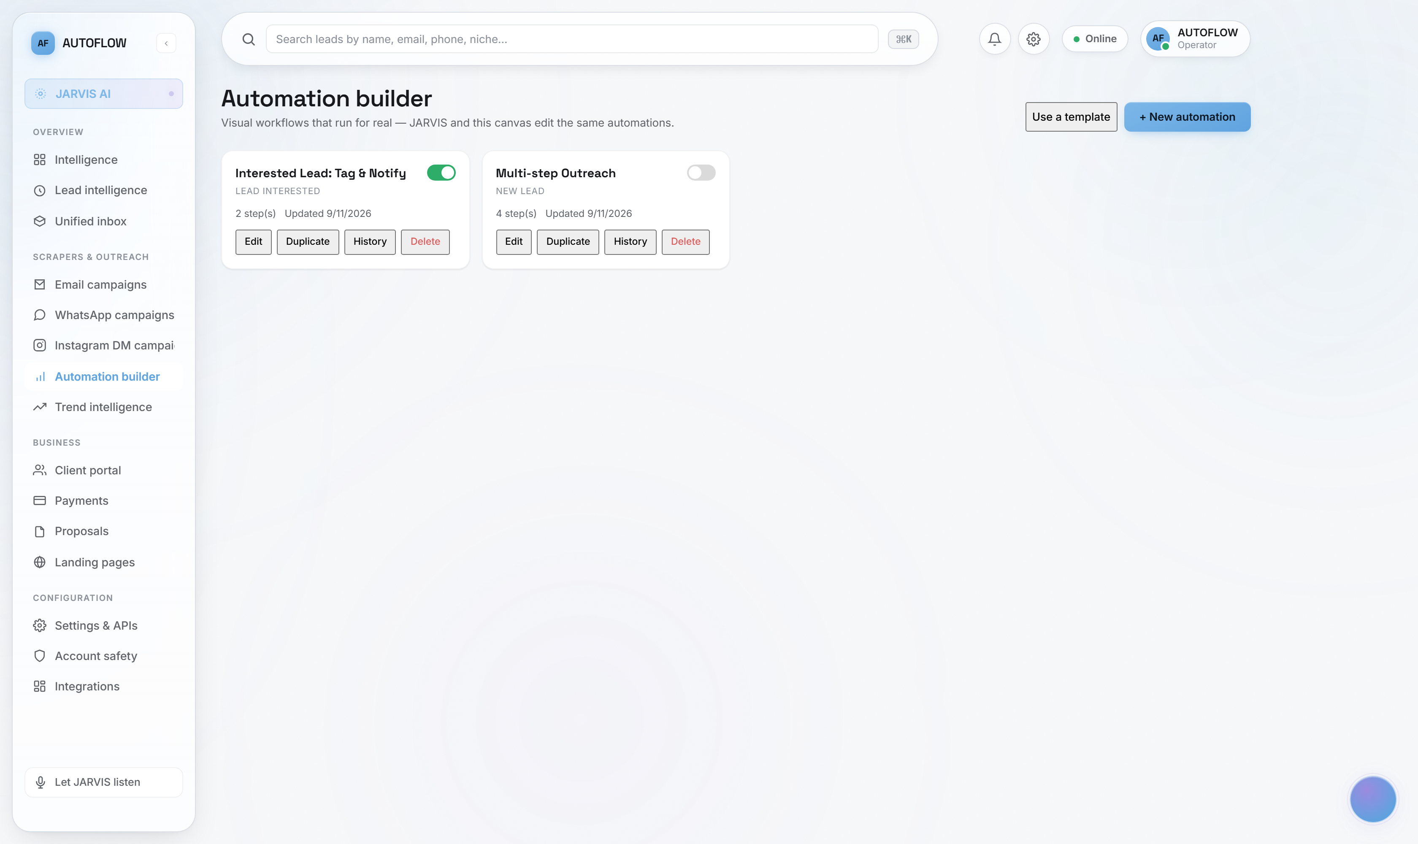Click the Landing pages globe icon

pyautogui.click(x=39, y=563)
